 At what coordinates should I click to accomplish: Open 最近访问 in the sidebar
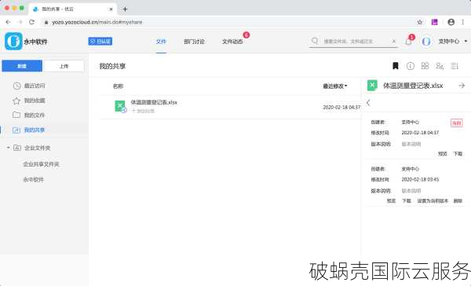[35, 86]
